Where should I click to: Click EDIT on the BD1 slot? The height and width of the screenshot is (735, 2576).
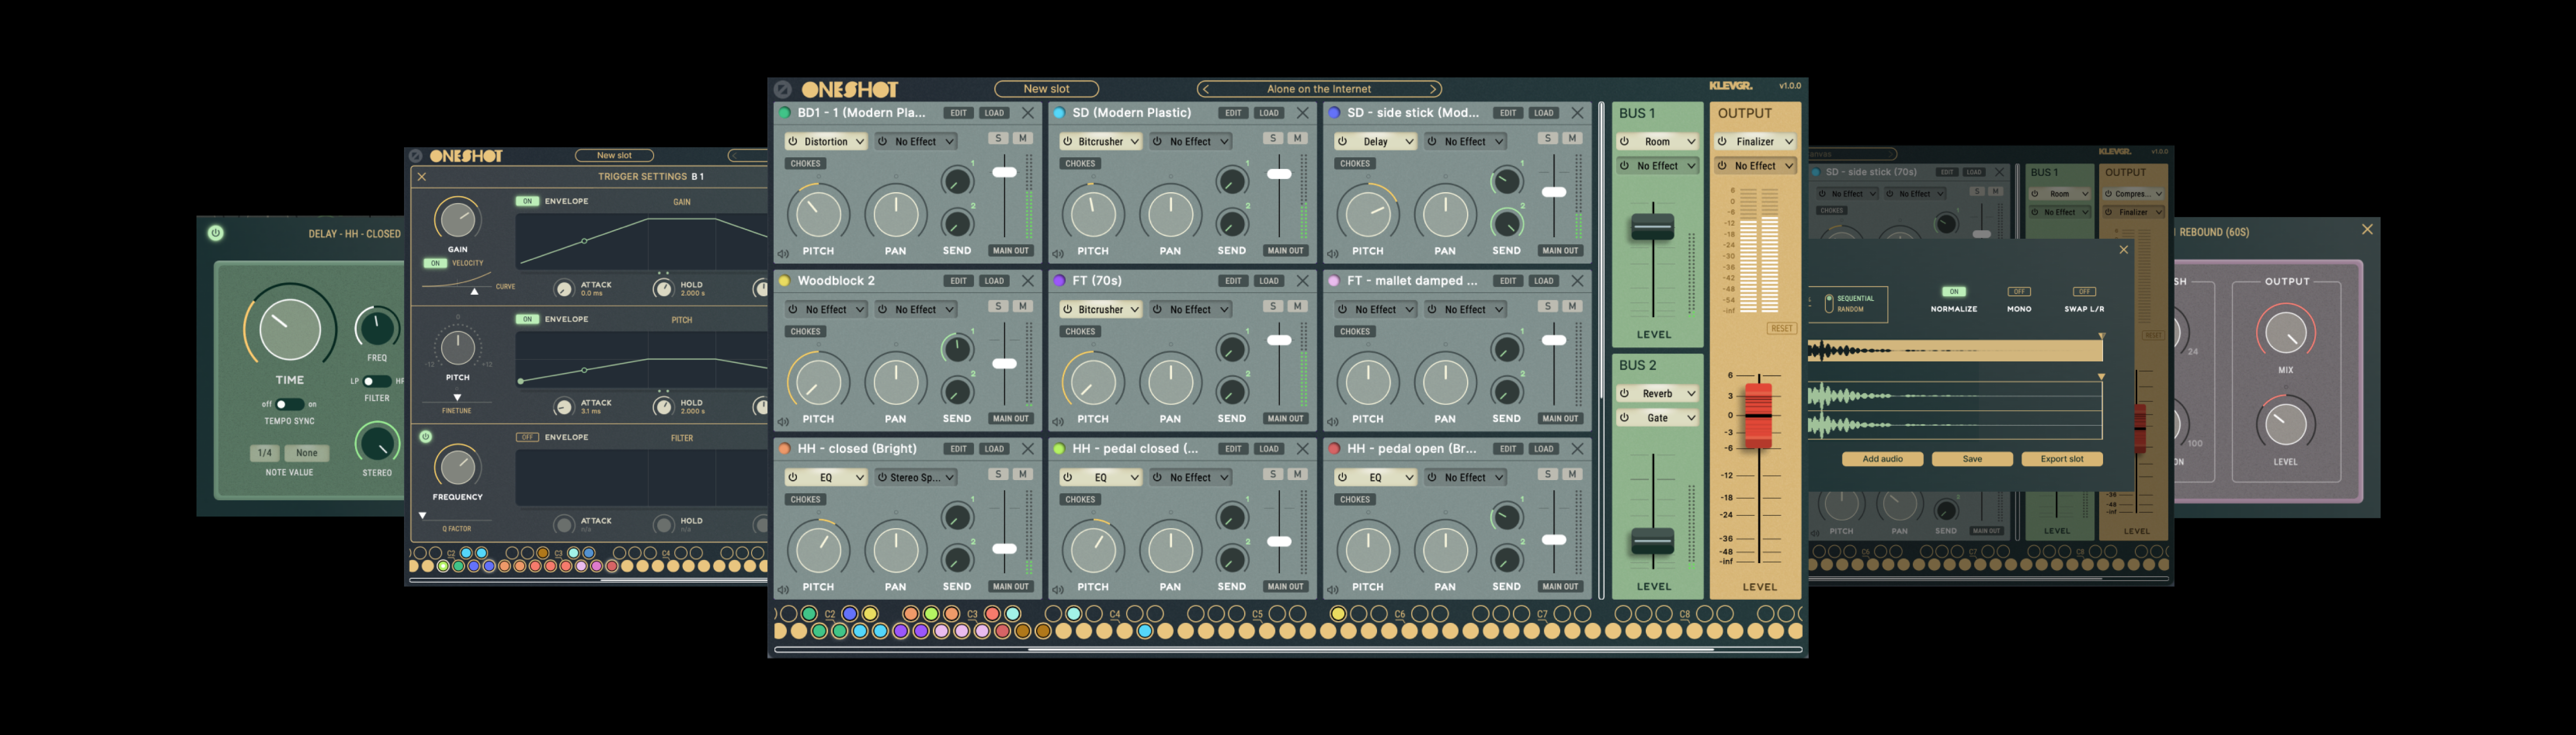coord(958,113)
